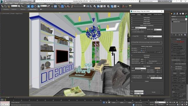Click the Auto Key button
The image size is (188, 106).
(x=152, y=102)
